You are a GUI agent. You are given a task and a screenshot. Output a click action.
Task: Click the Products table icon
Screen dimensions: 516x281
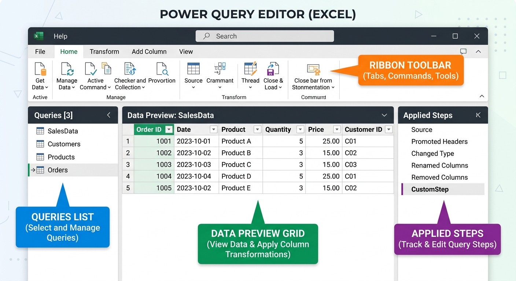[40, 157]
